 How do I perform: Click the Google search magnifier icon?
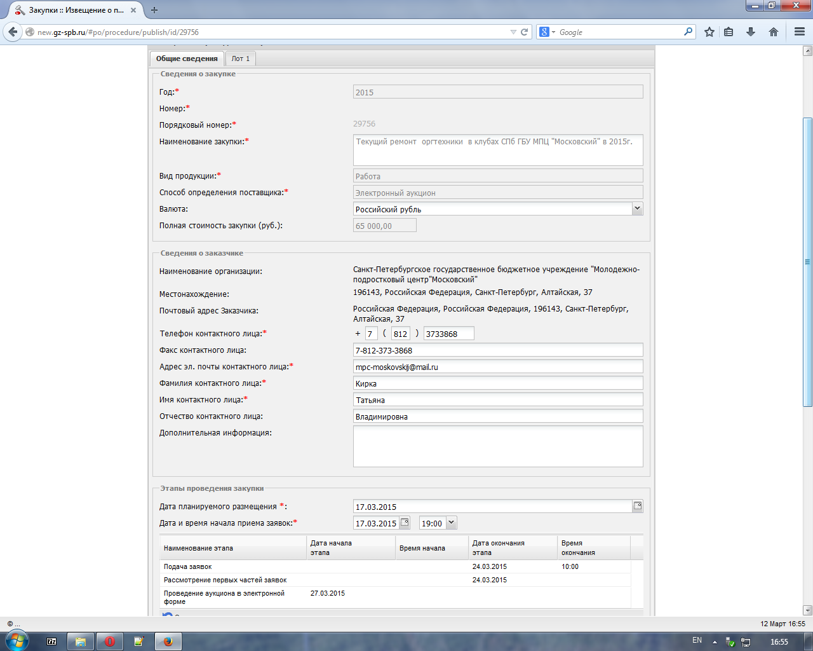click(x=688, y=32)
